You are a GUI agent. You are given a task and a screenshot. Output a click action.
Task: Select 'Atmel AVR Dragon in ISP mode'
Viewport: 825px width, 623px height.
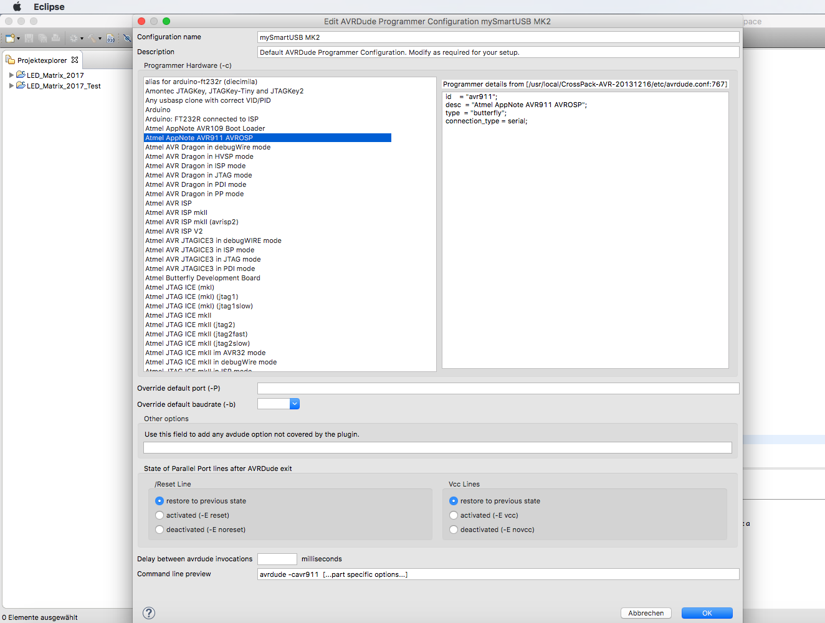tap(196, 166)
